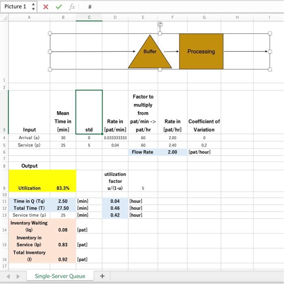Add a new sheet with plus button

(x=102, y=276)
